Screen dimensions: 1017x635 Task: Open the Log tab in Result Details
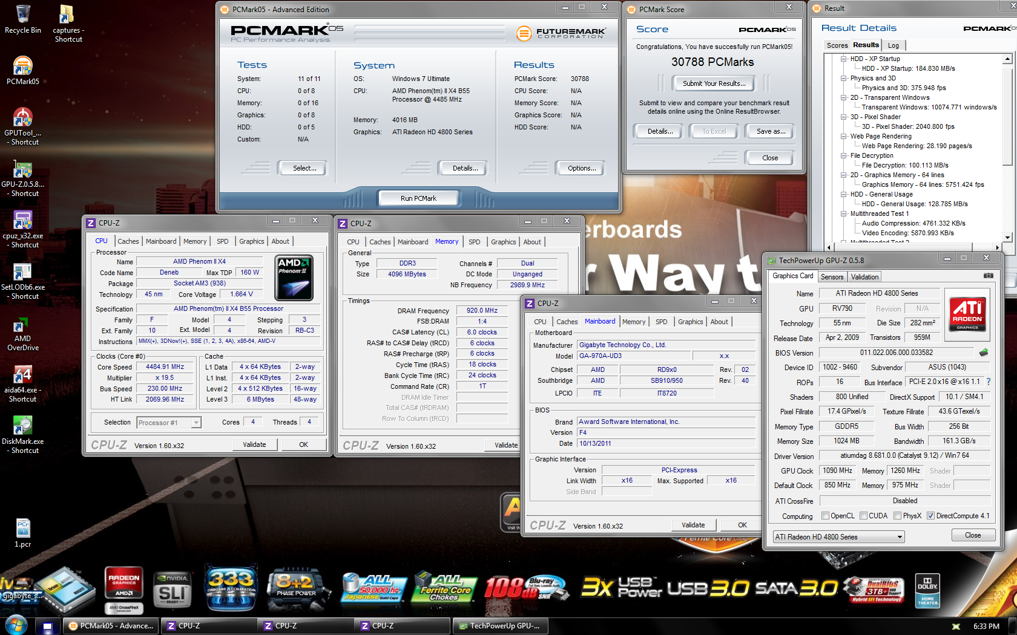click(894, 45)
